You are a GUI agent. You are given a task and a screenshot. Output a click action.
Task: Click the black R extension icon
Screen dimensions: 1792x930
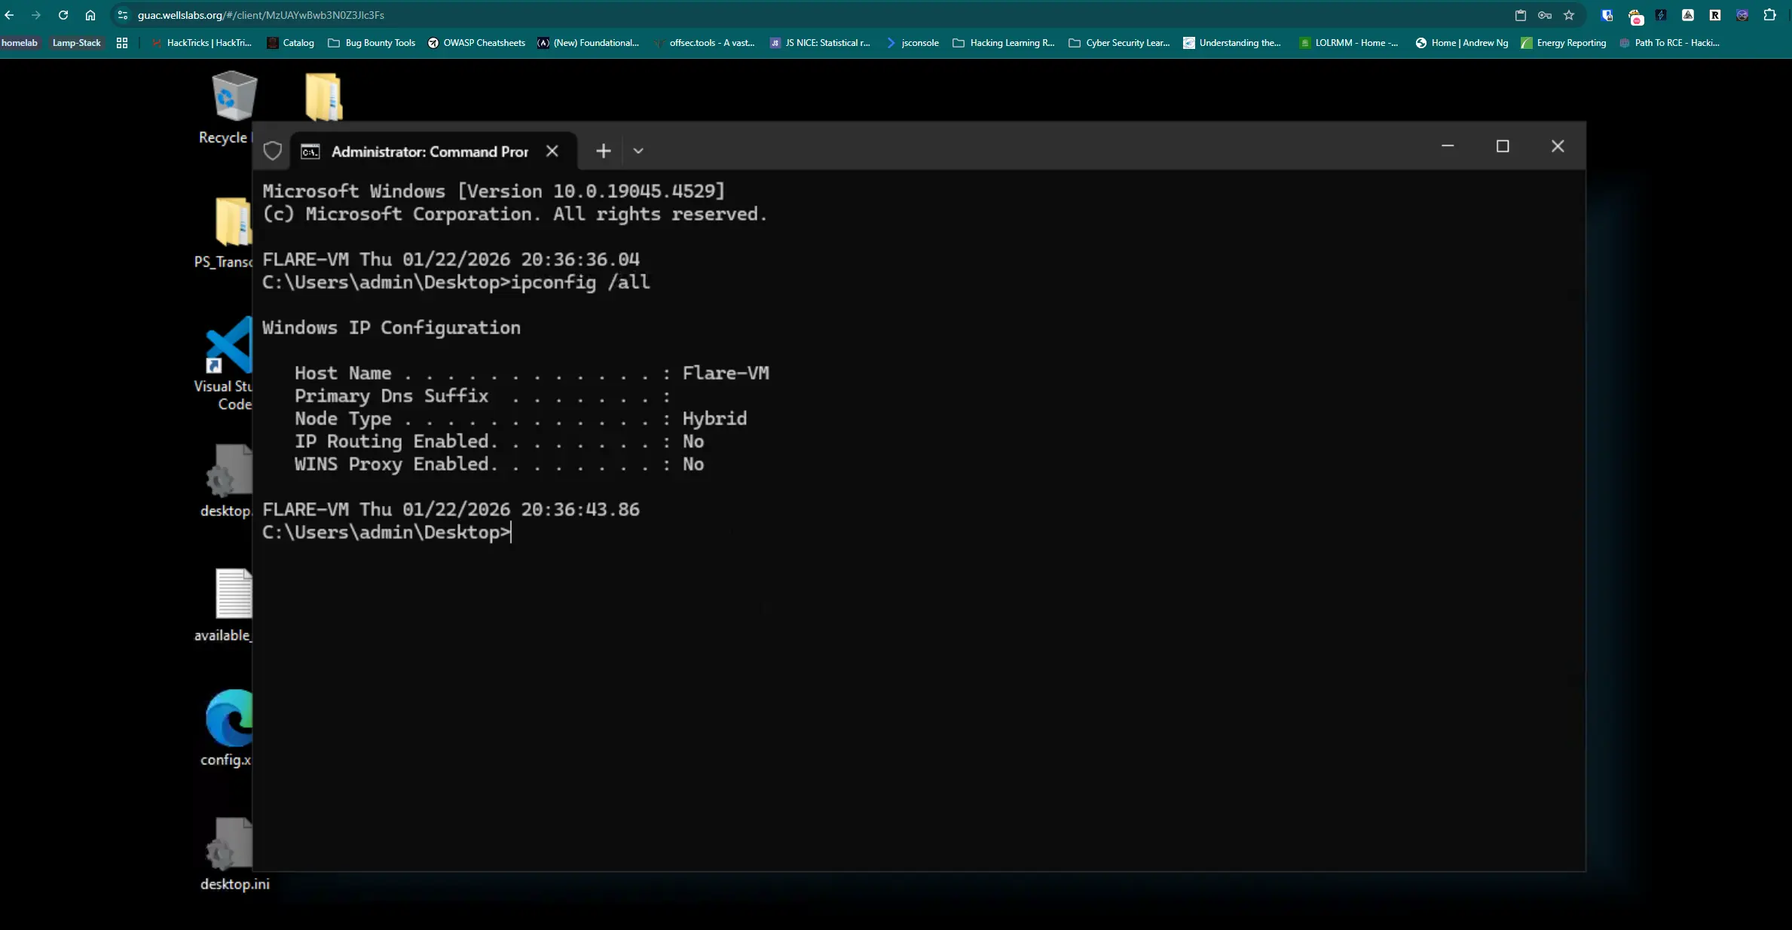pos(1715,15)
